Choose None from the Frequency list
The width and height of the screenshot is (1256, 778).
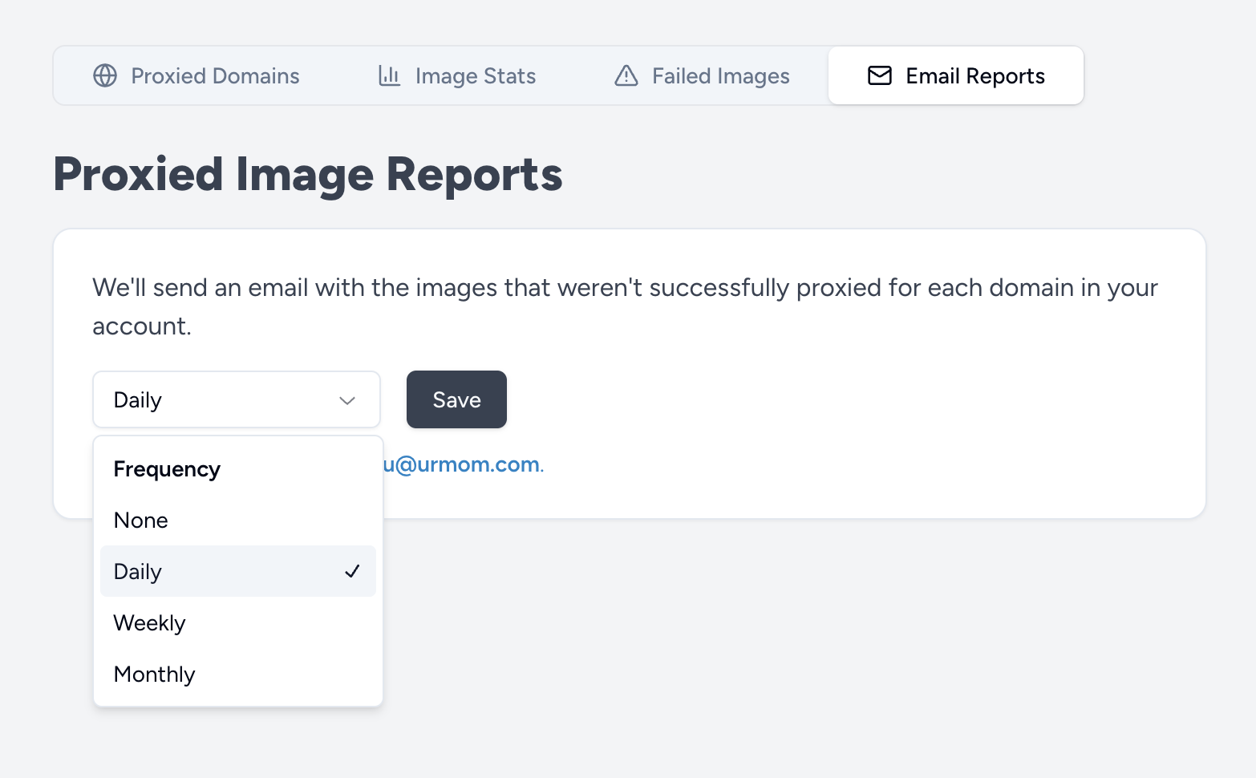[x=141, y=521]
